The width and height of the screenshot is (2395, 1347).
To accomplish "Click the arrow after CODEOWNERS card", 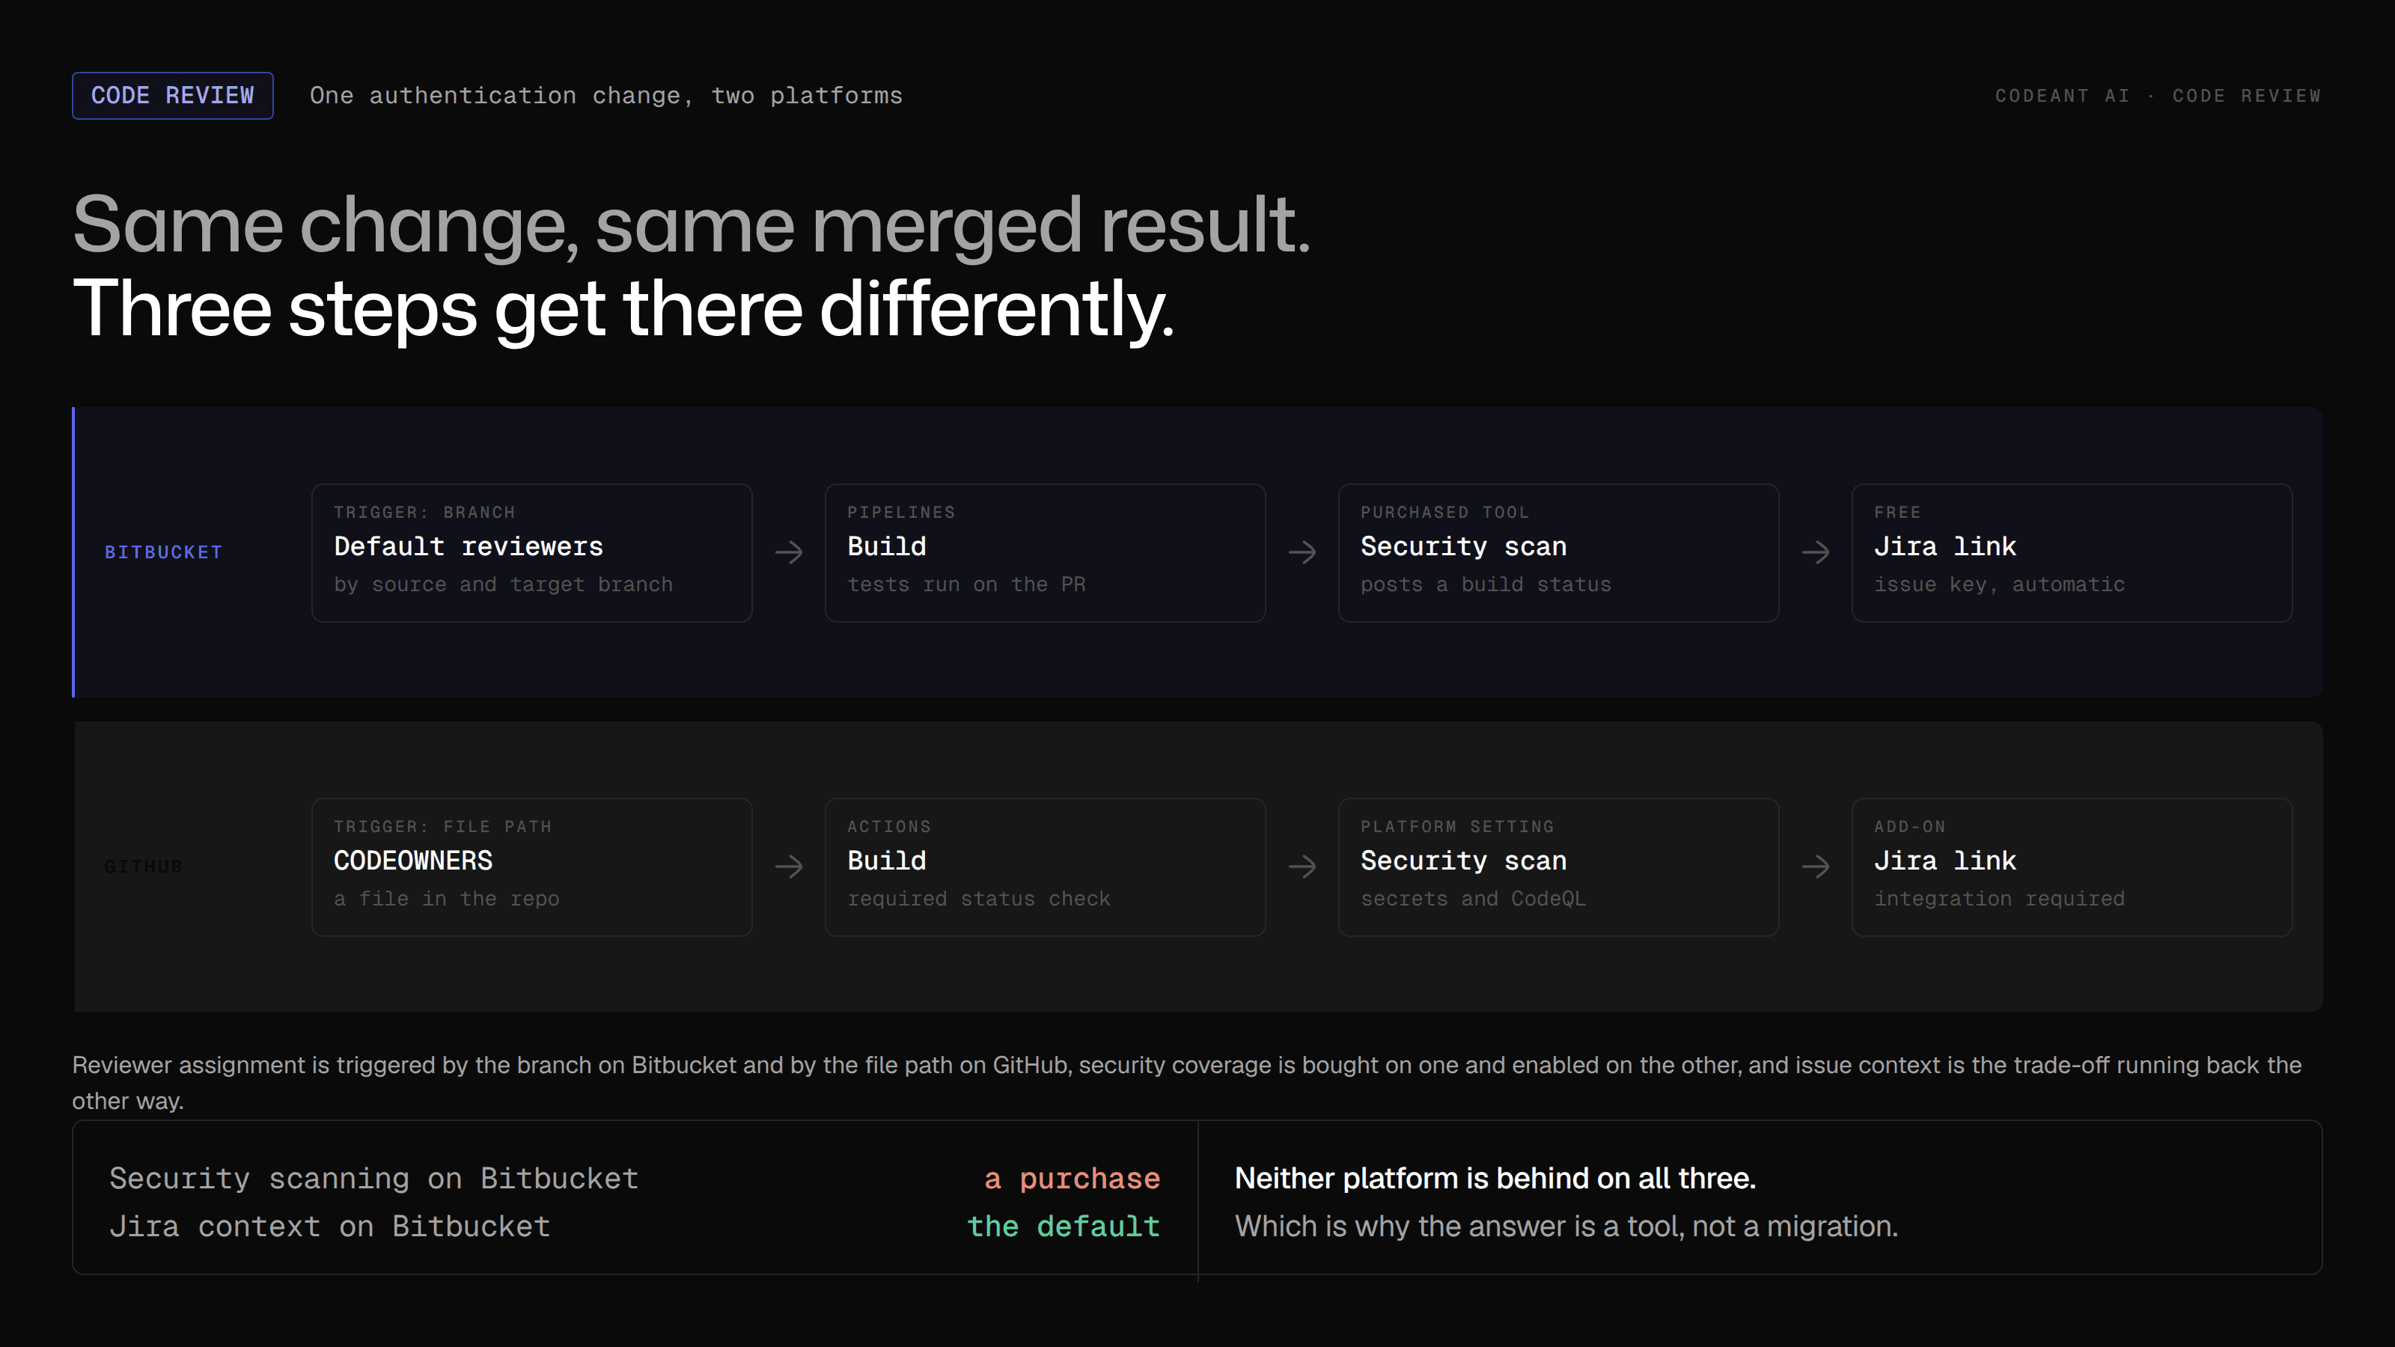I will point(788,867).
